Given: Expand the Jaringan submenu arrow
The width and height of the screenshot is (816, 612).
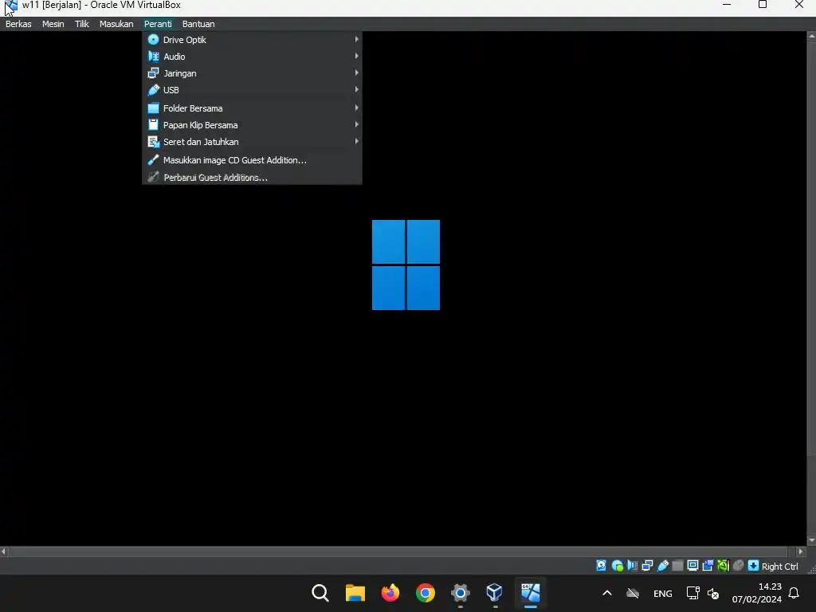Looking at the screenshot, I should point(356,73).
